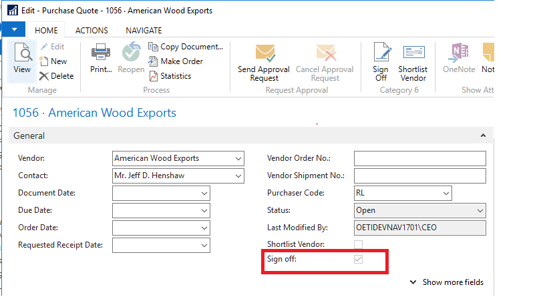Open the Vendor dropdown
This screenshot has width=547, height=307.
click(x=238, y=159)
